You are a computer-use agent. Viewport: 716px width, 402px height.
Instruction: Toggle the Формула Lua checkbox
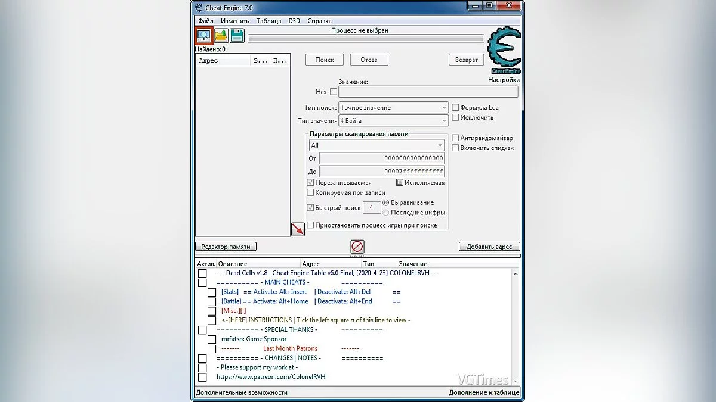tap(455, 108)
